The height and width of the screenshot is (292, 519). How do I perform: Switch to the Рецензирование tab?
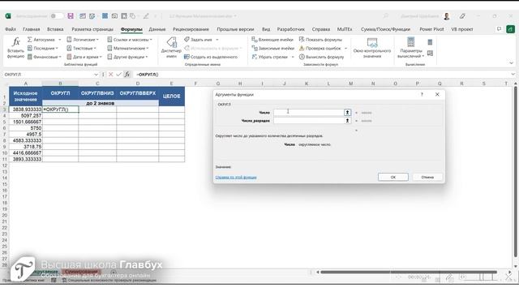point(191,29)
